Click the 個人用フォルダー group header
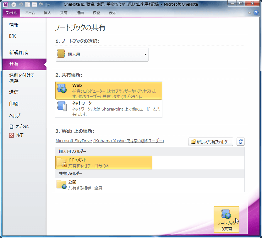The image size is (262, 238). (x=150, y=151)
